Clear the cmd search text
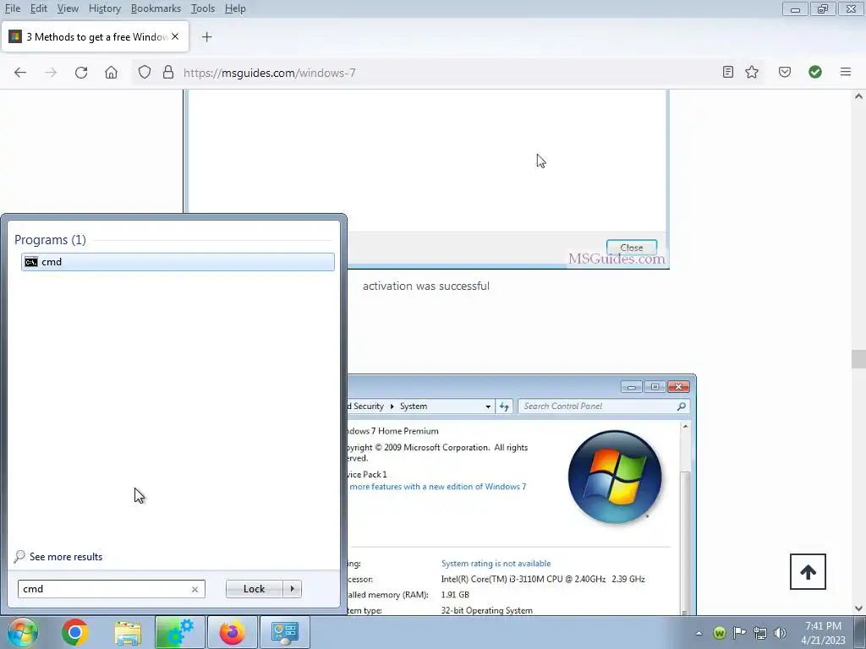The image size is (866, 649). tap(195, 589)
